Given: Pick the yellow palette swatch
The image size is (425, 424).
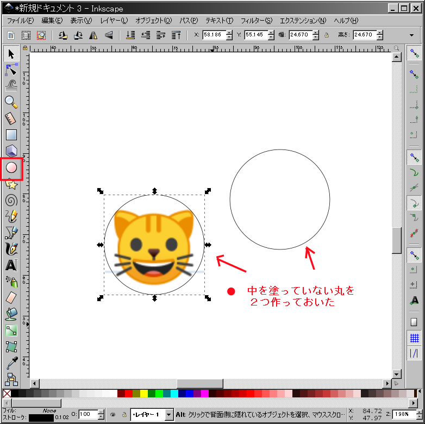Looking at the screenshot, I should (x=144, y=394).
